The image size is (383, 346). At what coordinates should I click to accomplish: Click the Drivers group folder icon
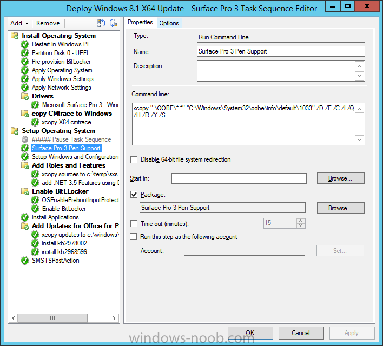click(x=25, y=96)
